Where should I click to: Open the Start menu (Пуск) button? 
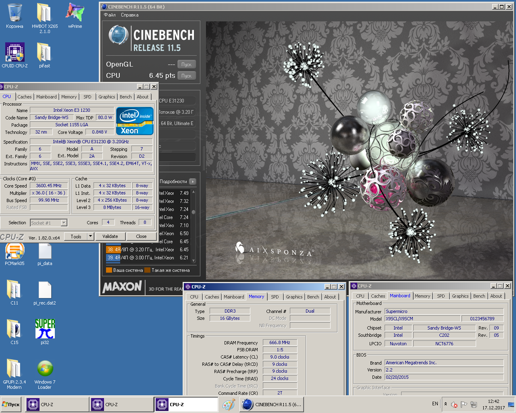pyautogui.click(x=11, y=404)
